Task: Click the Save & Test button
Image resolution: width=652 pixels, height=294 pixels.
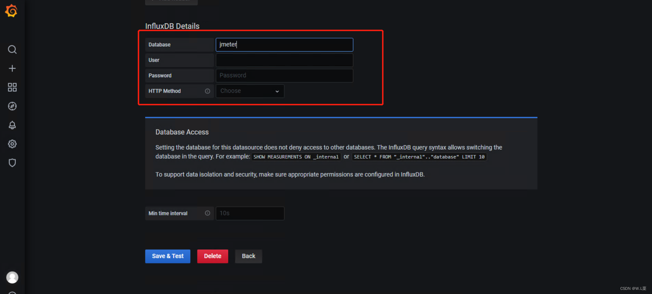Action: (x=168, y=256)
